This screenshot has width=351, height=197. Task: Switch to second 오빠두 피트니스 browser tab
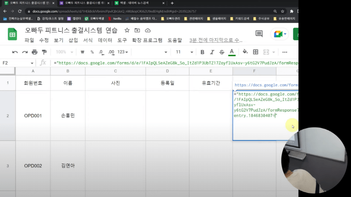[84, 3]
